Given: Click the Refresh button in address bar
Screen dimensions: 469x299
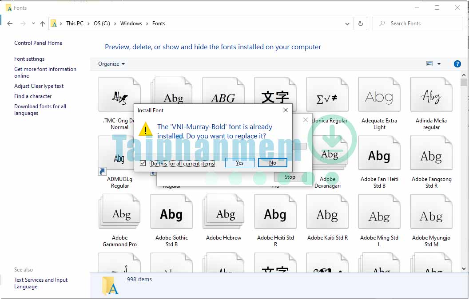Looking at the screenshot, I should click(360, 24).
